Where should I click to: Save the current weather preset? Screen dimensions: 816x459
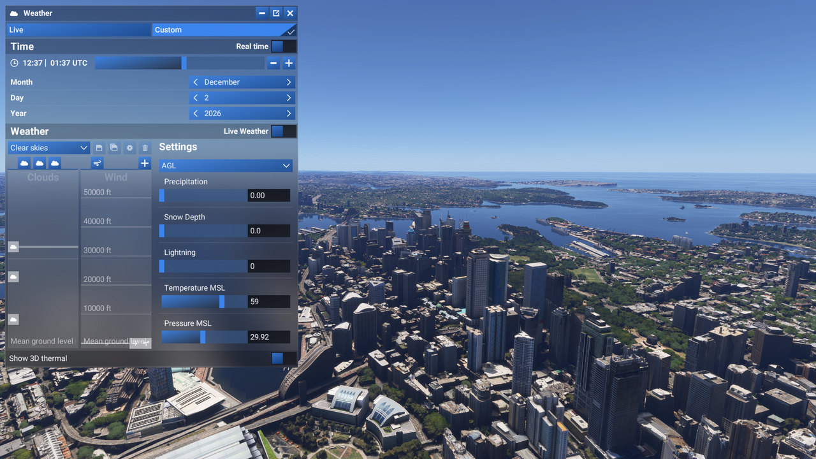pos(99,148)
